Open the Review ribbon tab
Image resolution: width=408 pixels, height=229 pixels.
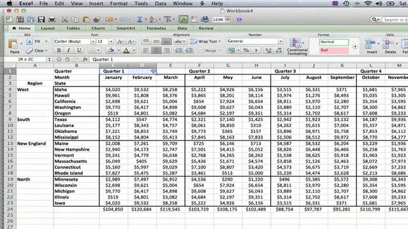(x=206, y=28)
